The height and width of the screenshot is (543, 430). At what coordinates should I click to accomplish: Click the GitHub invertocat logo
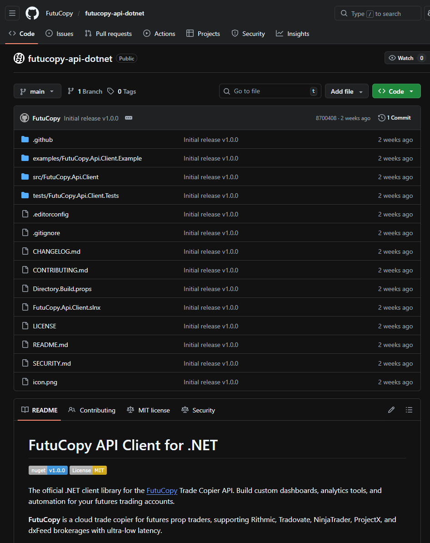pyautogui.click(x=32, y=13)
